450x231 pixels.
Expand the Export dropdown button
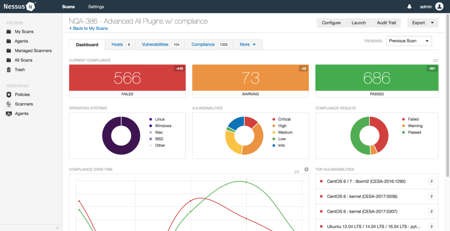click(x=423, y=23)
